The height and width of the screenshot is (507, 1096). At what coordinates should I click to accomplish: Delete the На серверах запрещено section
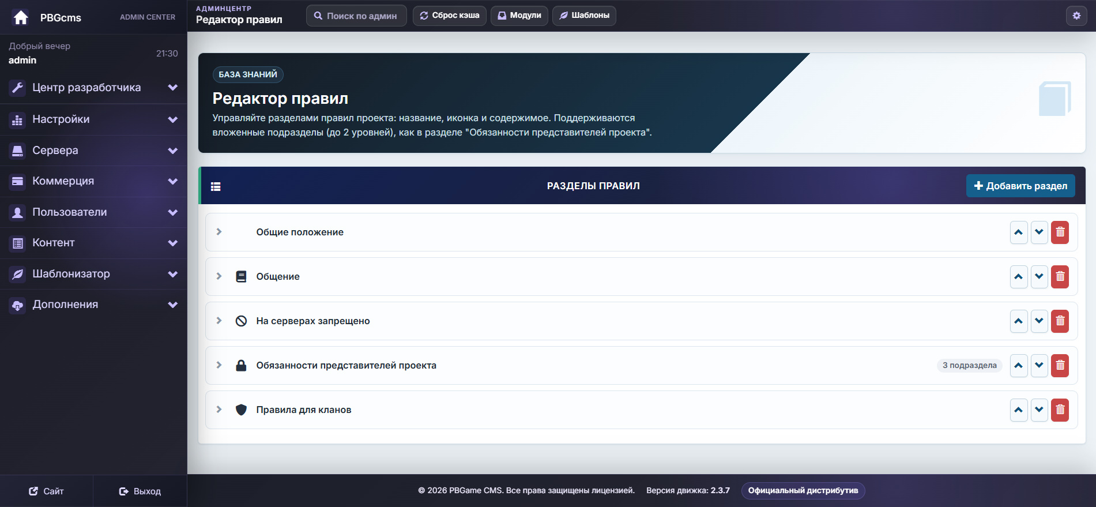click(1060, 321)
